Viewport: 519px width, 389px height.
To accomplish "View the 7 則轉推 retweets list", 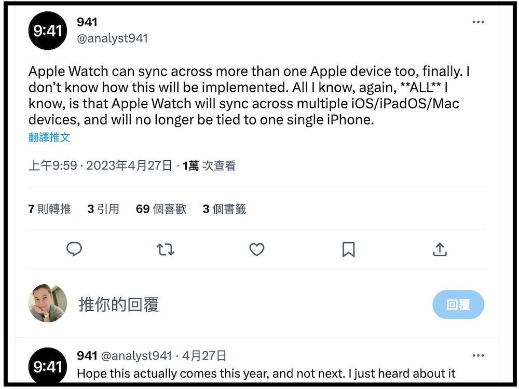I will click(50, 209).
